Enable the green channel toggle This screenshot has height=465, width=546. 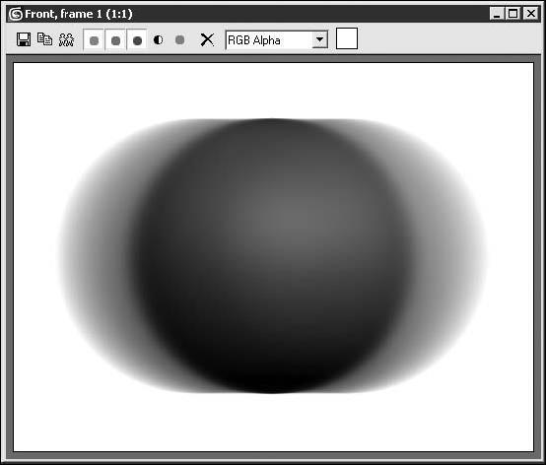115,40
